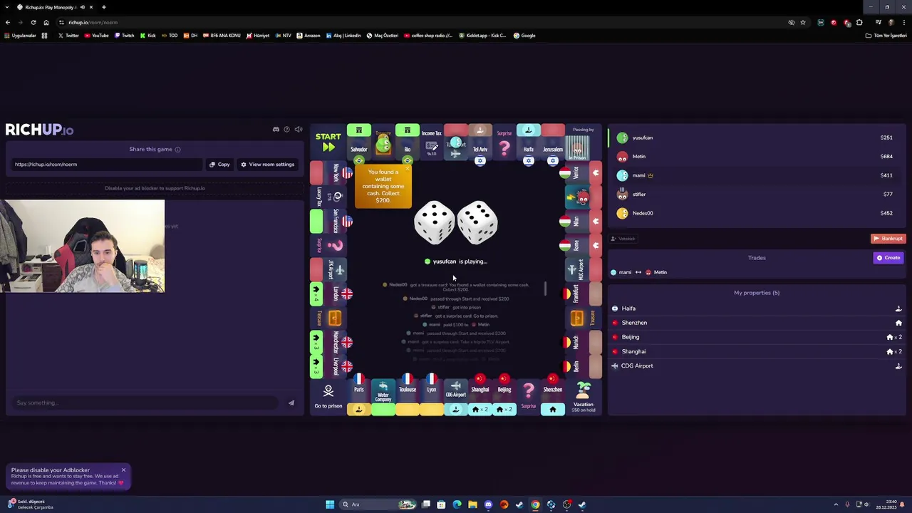Select the Haifa tile on board
912x513 pixels.
[528, 142]
